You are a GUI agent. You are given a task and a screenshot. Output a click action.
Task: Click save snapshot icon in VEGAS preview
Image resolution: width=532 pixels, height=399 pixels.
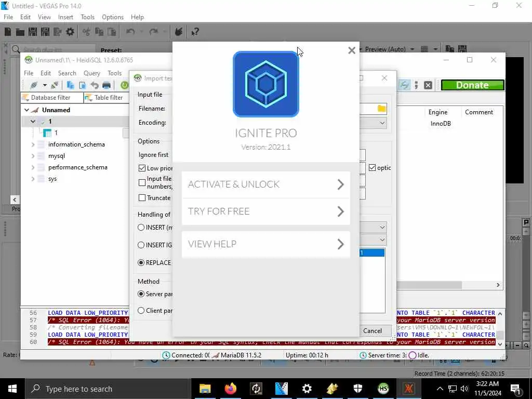click(462, 49)
